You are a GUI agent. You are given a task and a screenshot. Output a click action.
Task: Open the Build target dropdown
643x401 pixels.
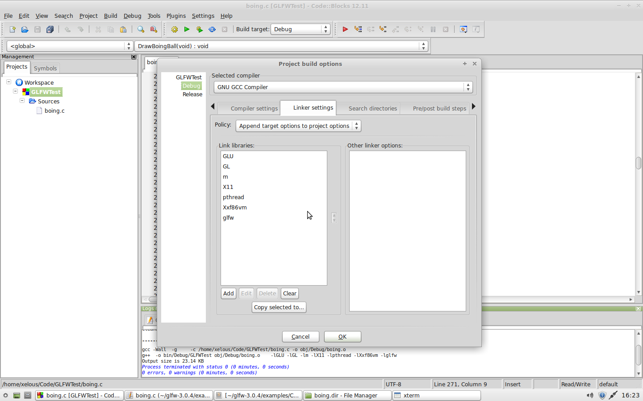[301, 29]
